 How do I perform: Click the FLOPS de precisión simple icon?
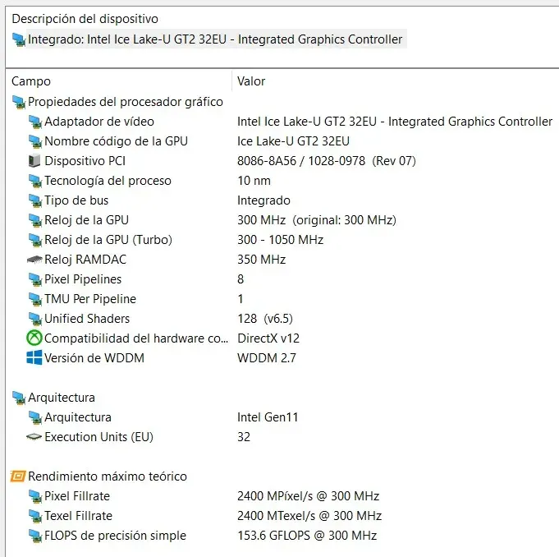pos(35,536)
